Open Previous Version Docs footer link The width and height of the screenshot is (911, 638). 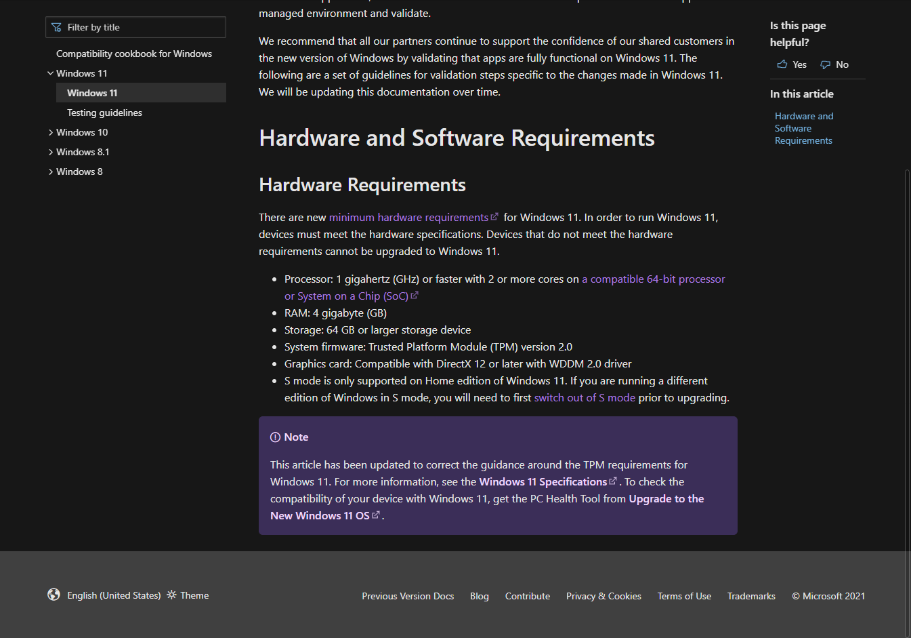pos(408,596)
